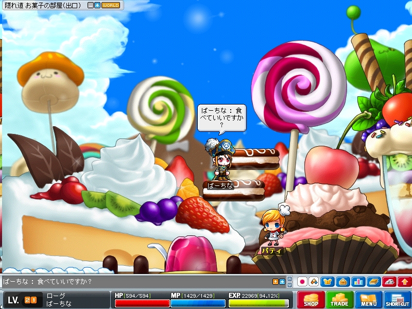Image resolution: width=412 pixels, height=309 pixels.
Task: Click the tag and diamond icon next to pink dot
Action: 314,282
